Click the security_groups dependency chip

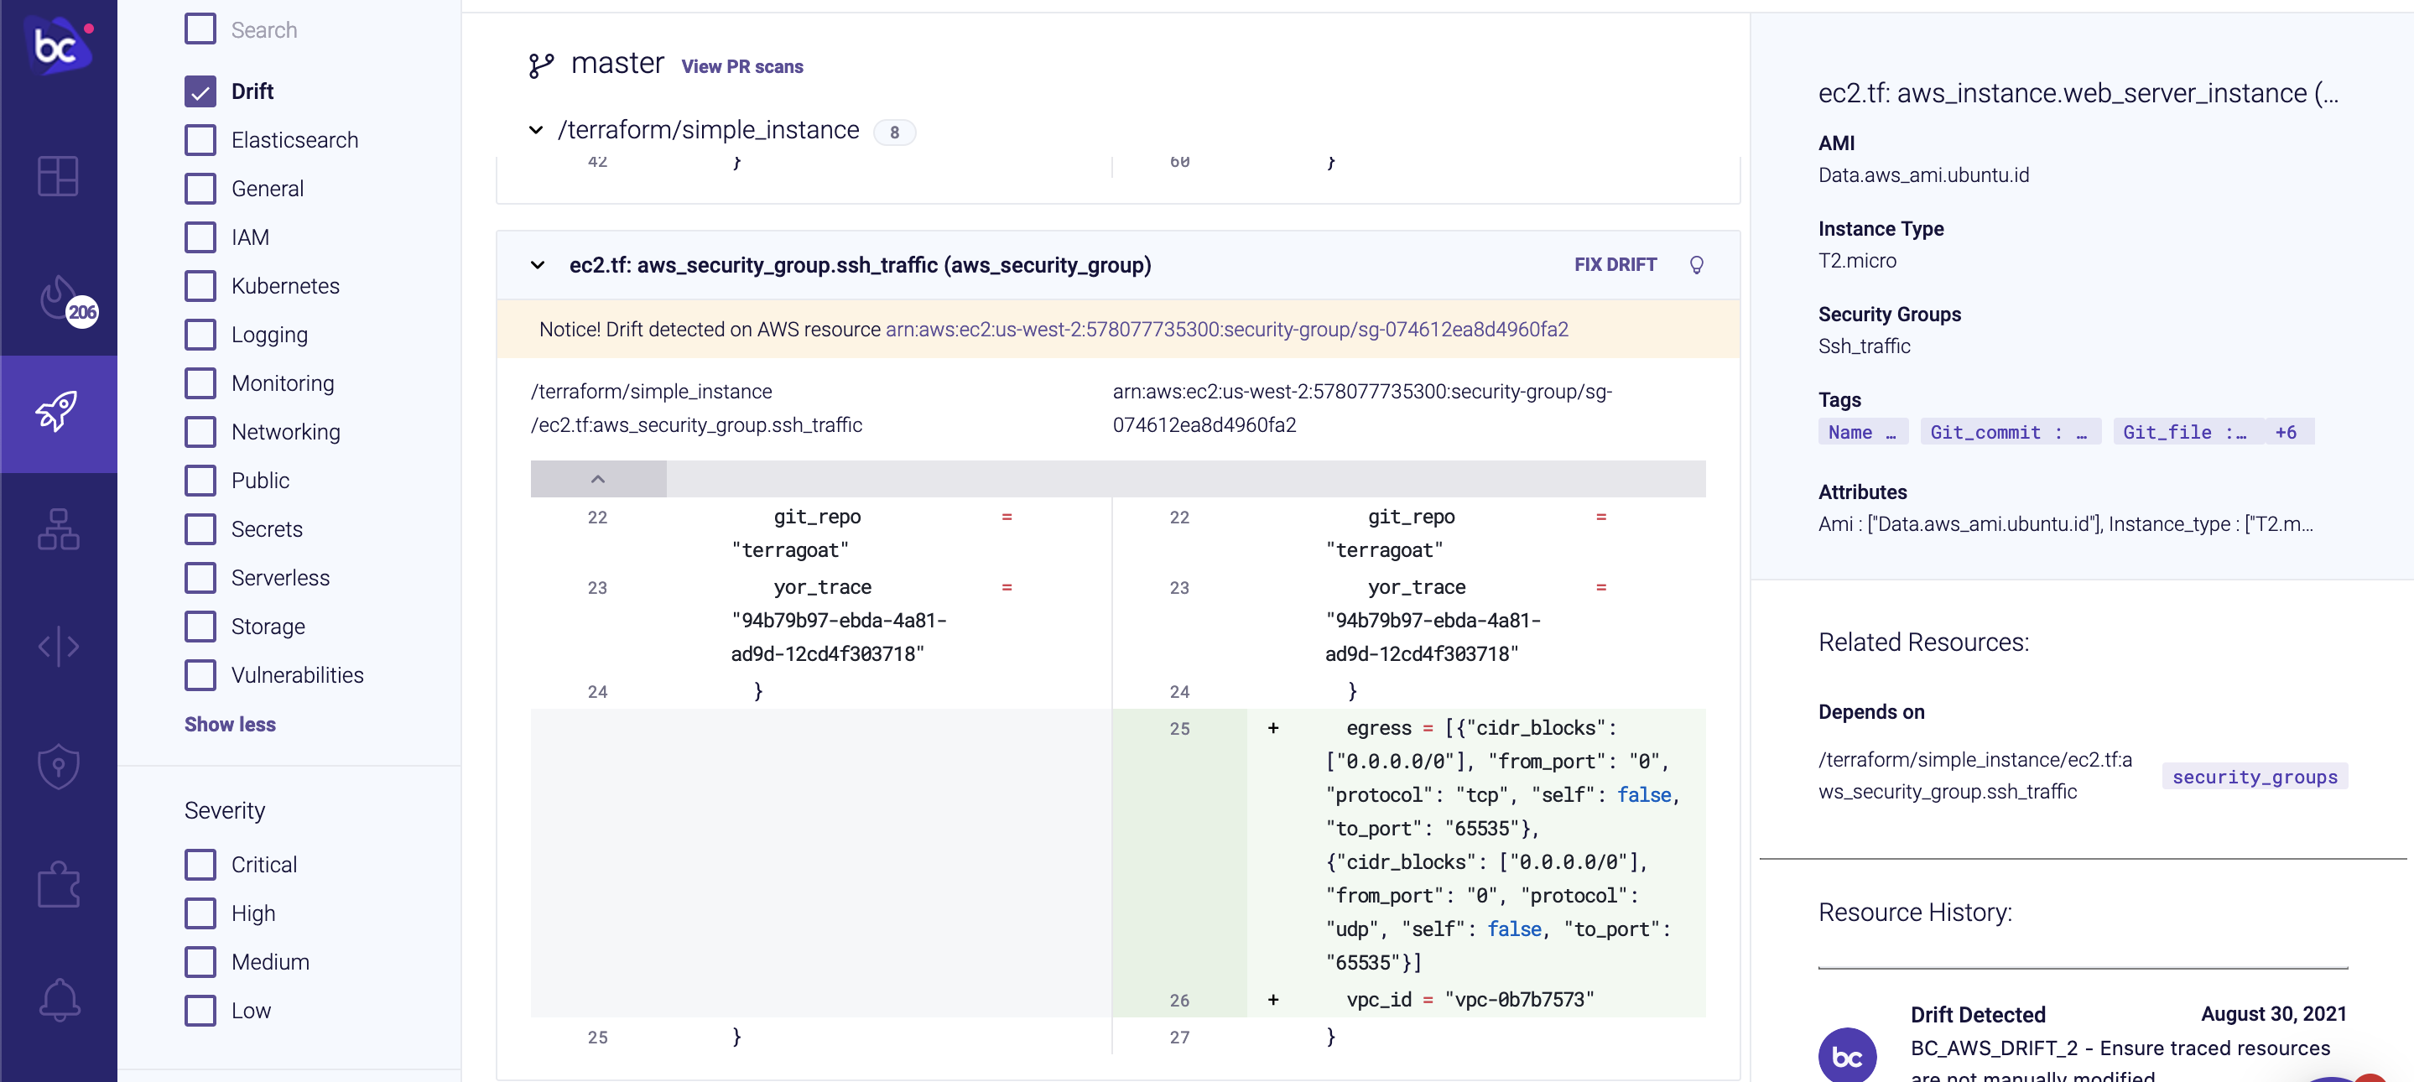coord(2255,778)
